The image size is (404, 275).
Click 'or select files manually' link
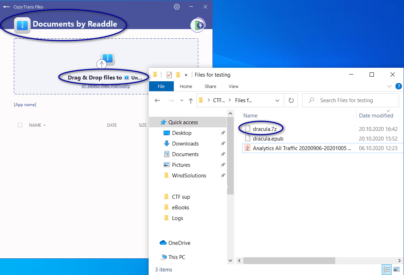106,86
